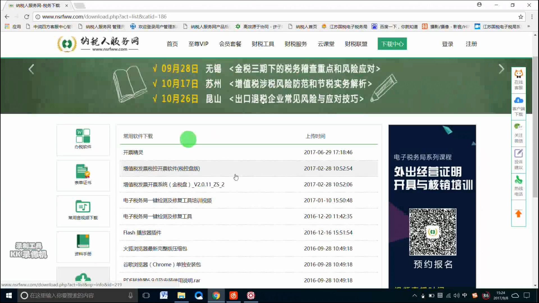Expand hidden bookmarks overflow chevron

(x=529, y=26)
